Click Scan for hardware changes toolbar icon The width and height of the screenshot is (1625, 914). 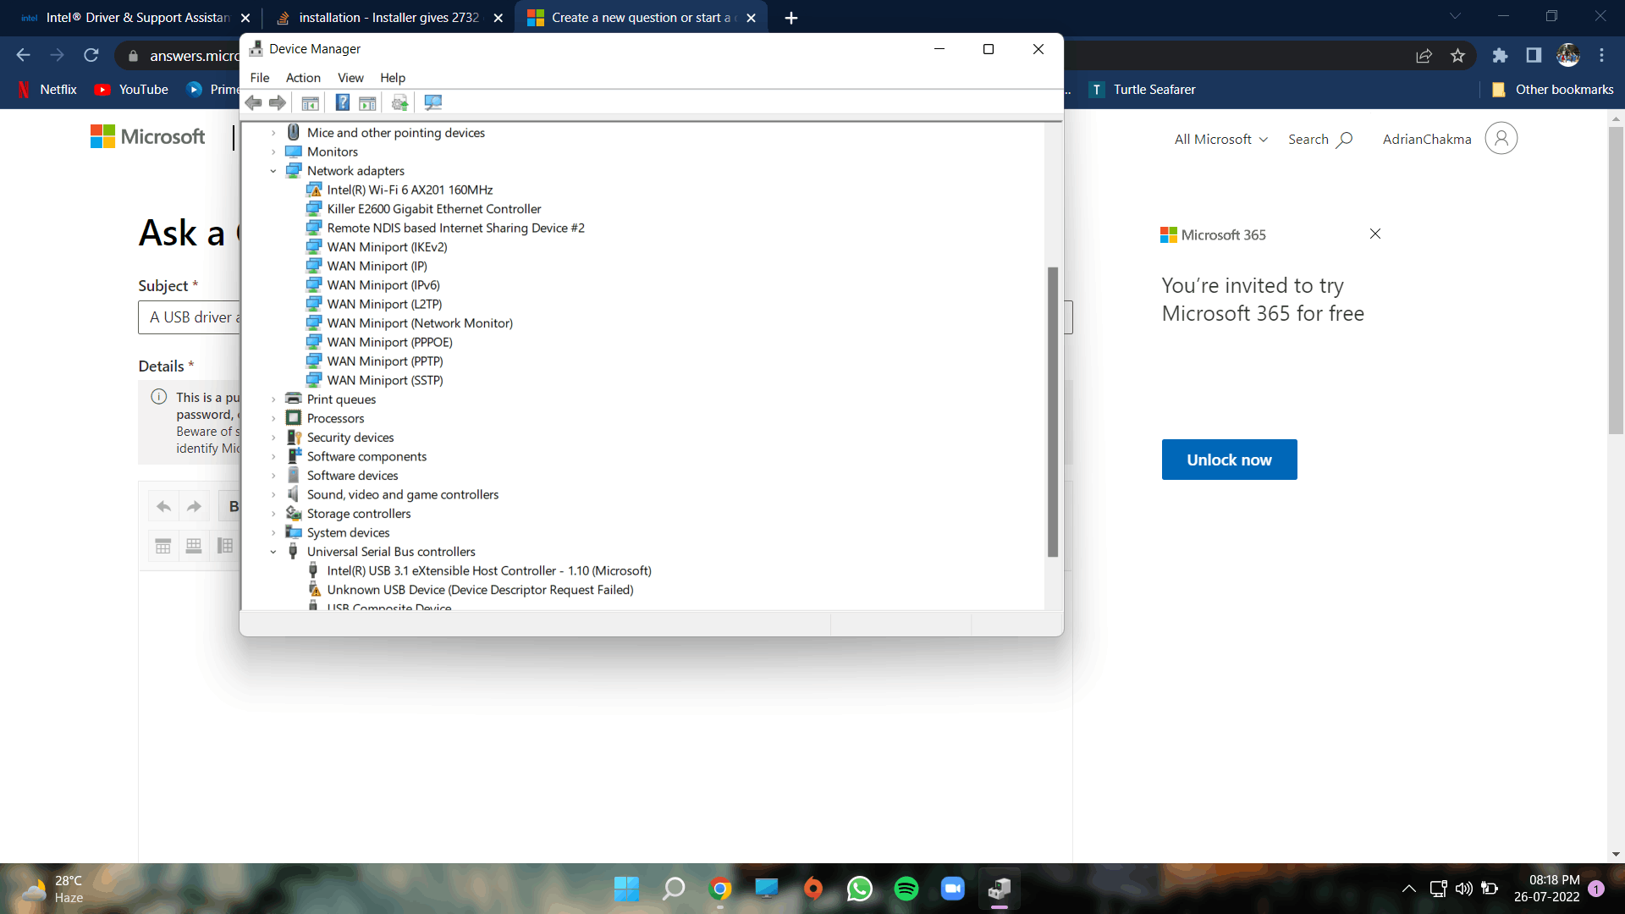(433, 102)
